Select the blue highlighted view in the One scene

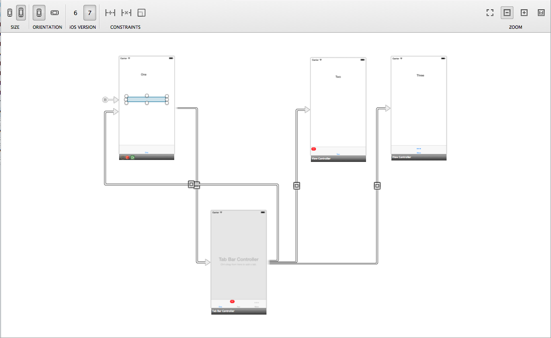[146, 99]
